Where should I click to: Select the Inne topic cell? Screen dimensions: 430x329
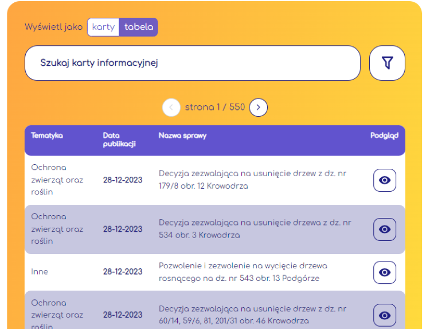(40, 272)
